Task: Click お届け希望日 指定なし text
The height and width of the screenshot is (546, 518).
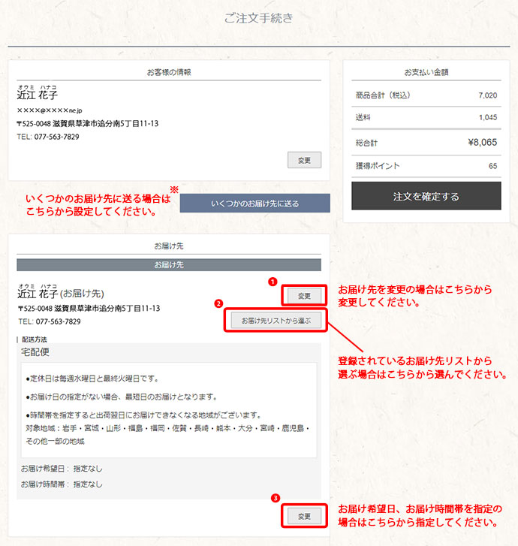Action: pos(62,469)
